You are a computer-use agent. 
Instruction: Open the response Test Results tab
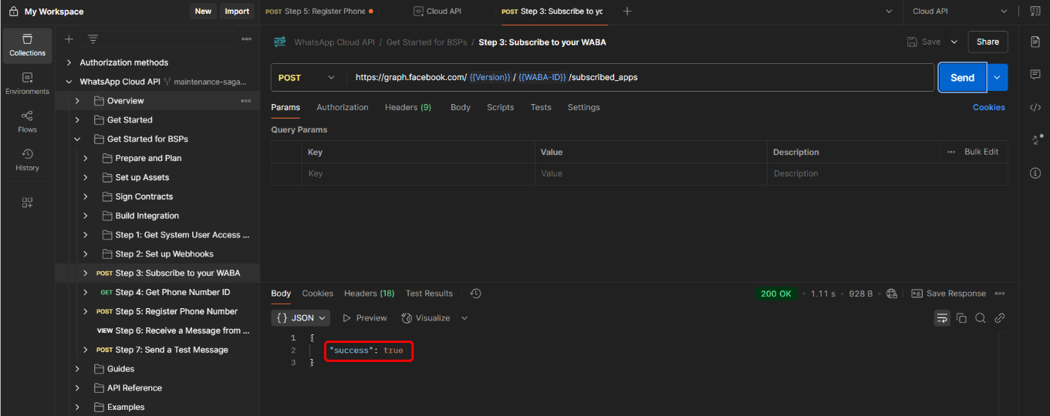[x=429, y=294]
